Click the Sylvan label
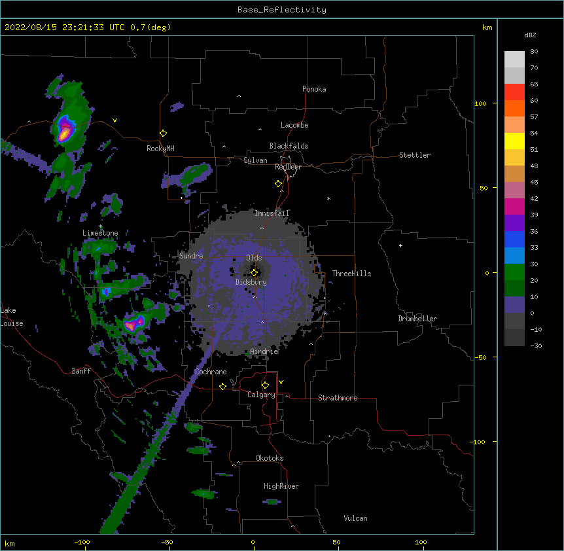This screenshot has width=564, height=551. coord(255,160)
